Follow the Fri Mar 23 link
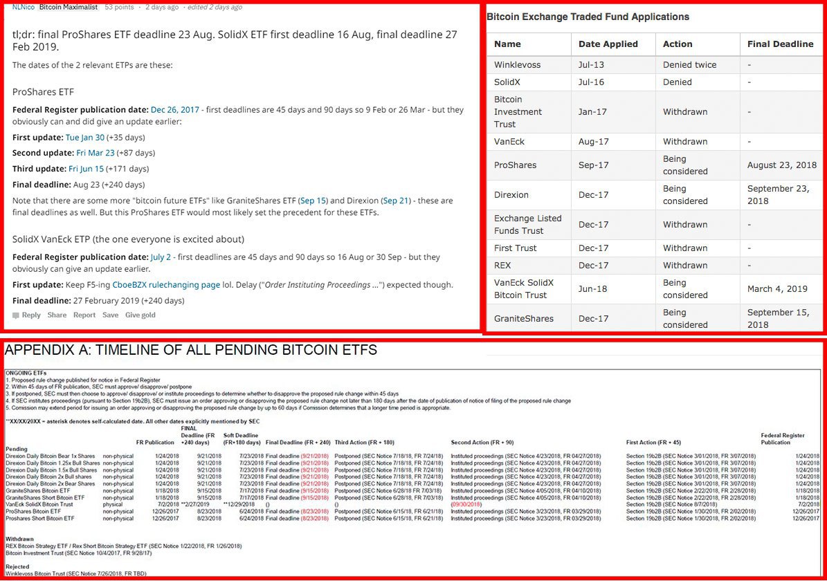 (x=96, y=153)
